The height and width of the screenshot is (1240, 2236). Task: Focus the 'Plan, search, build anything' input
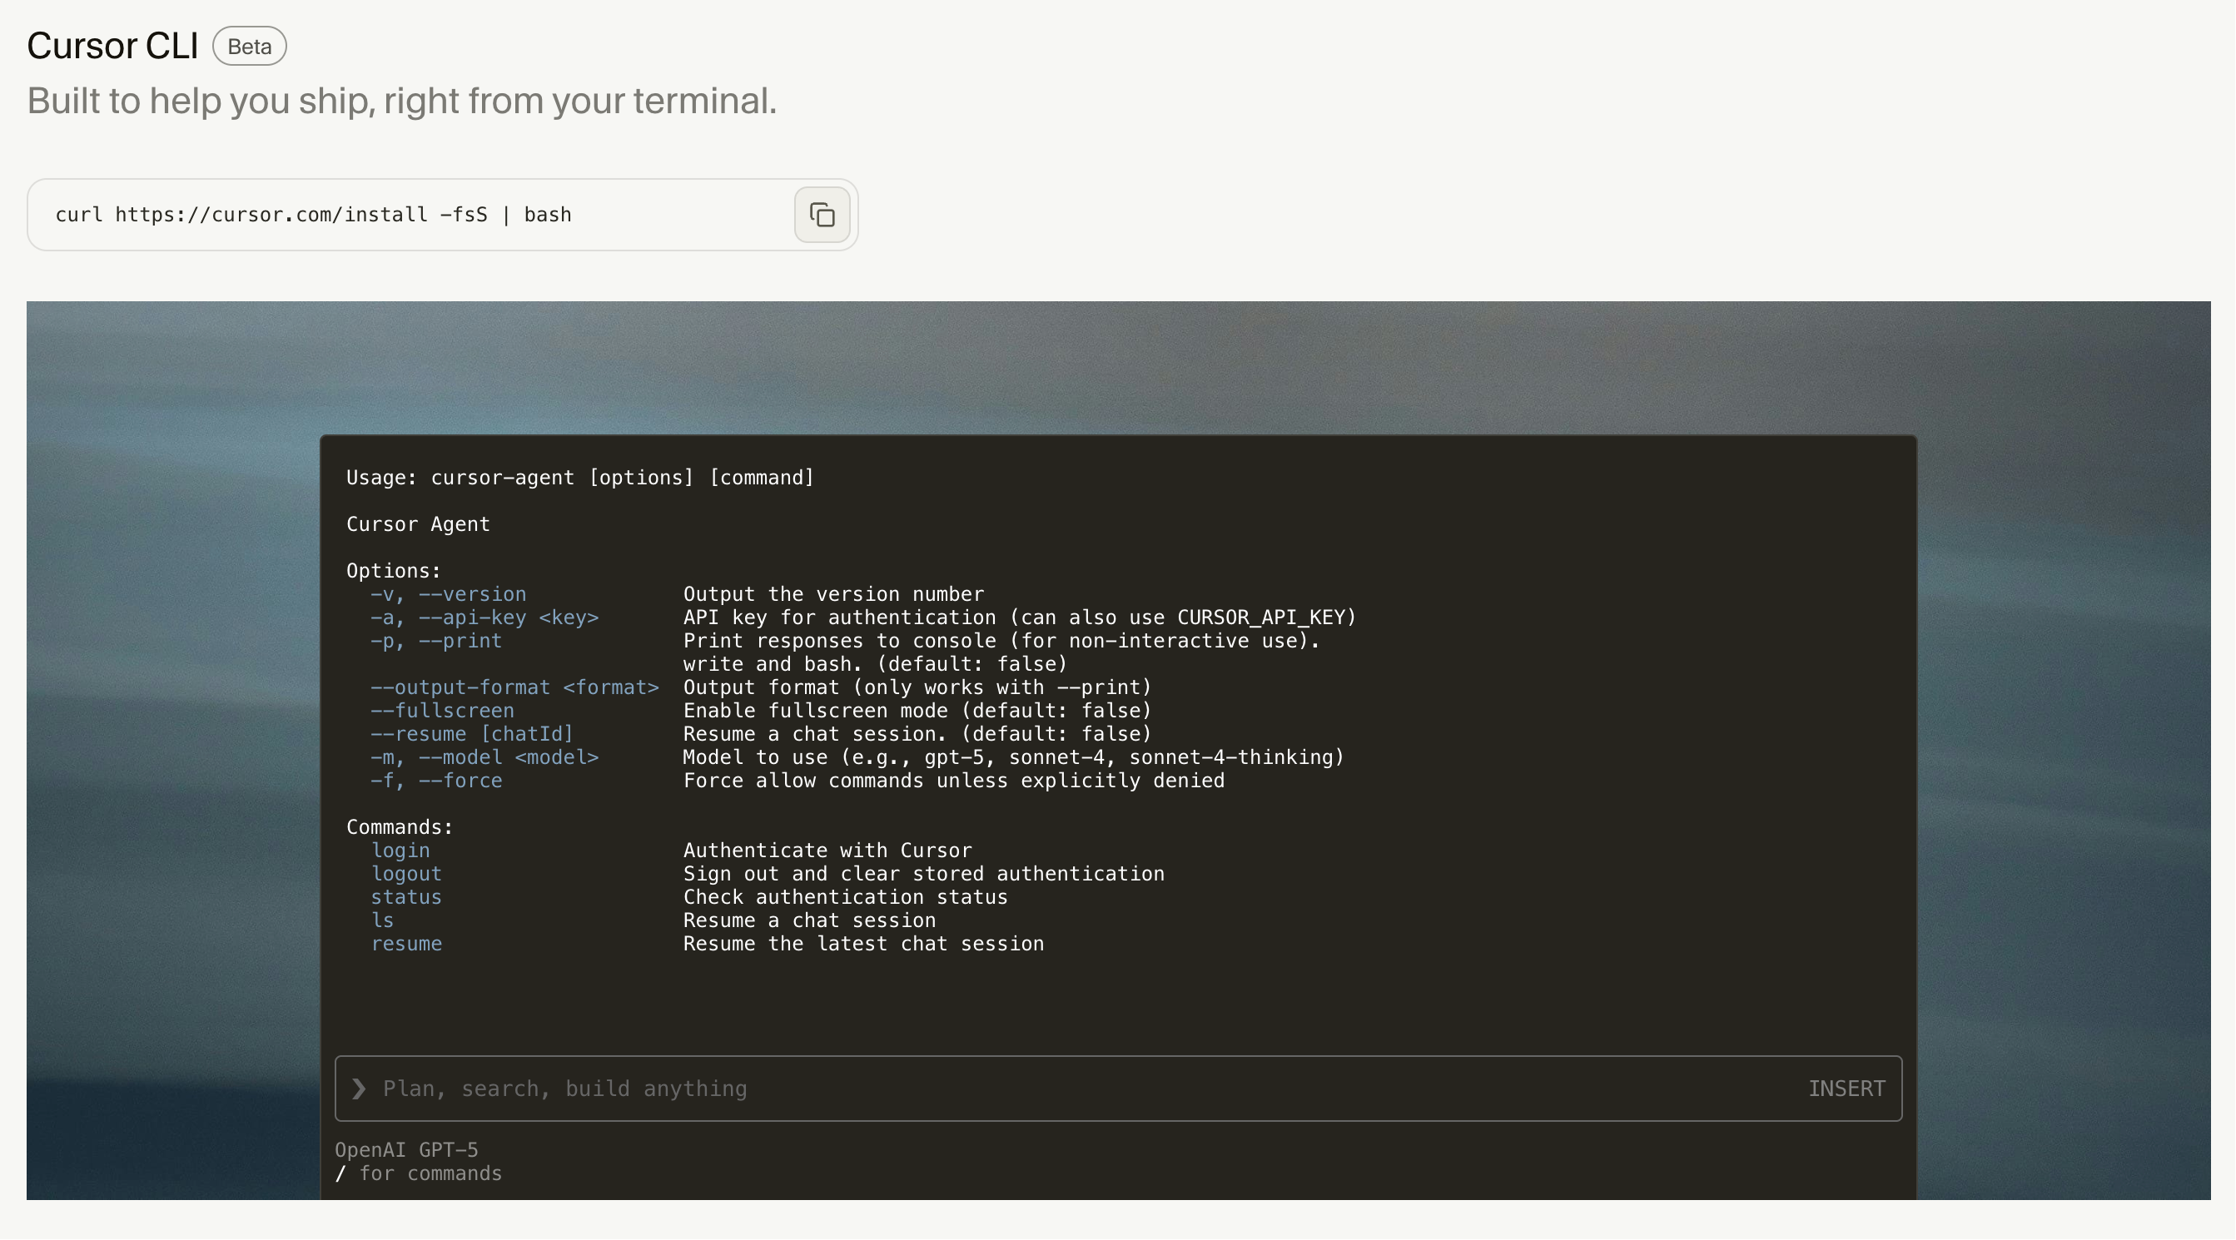tap(1118, 1089)
